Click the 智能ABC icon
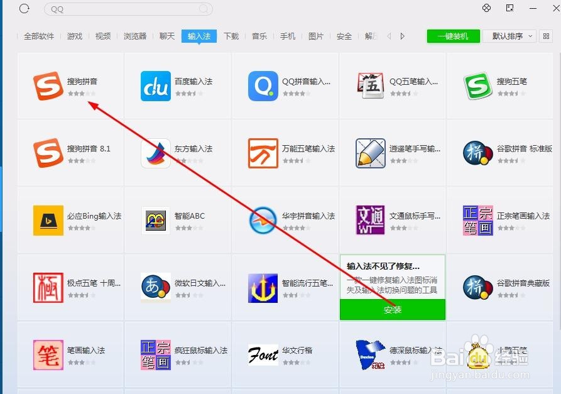561x394 pixels. tap(156, 221)
